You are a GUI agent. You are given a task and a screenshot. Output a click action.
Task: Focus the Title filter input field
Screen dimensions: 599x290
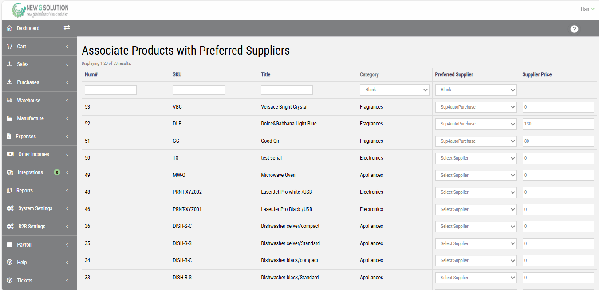pyautogui.click(x=287, y=90)
